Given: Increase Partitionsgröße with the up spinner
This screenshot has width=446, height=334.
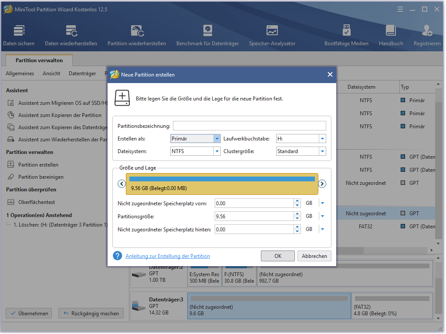Looking at the screenshot, I should click(x=297, y=214).
